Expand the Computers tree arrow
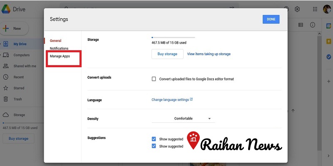This screenshot has width=333, height=166. 1,55
